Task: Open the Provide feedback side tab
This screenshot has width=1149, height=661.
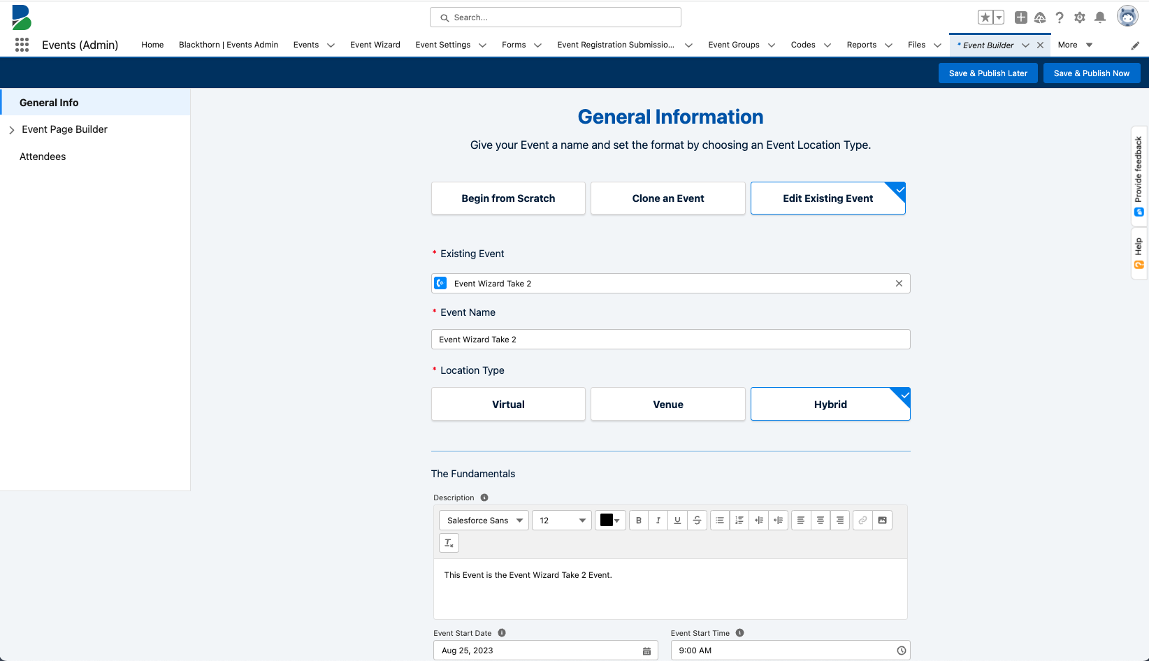Action: [x=1139, y=176]
